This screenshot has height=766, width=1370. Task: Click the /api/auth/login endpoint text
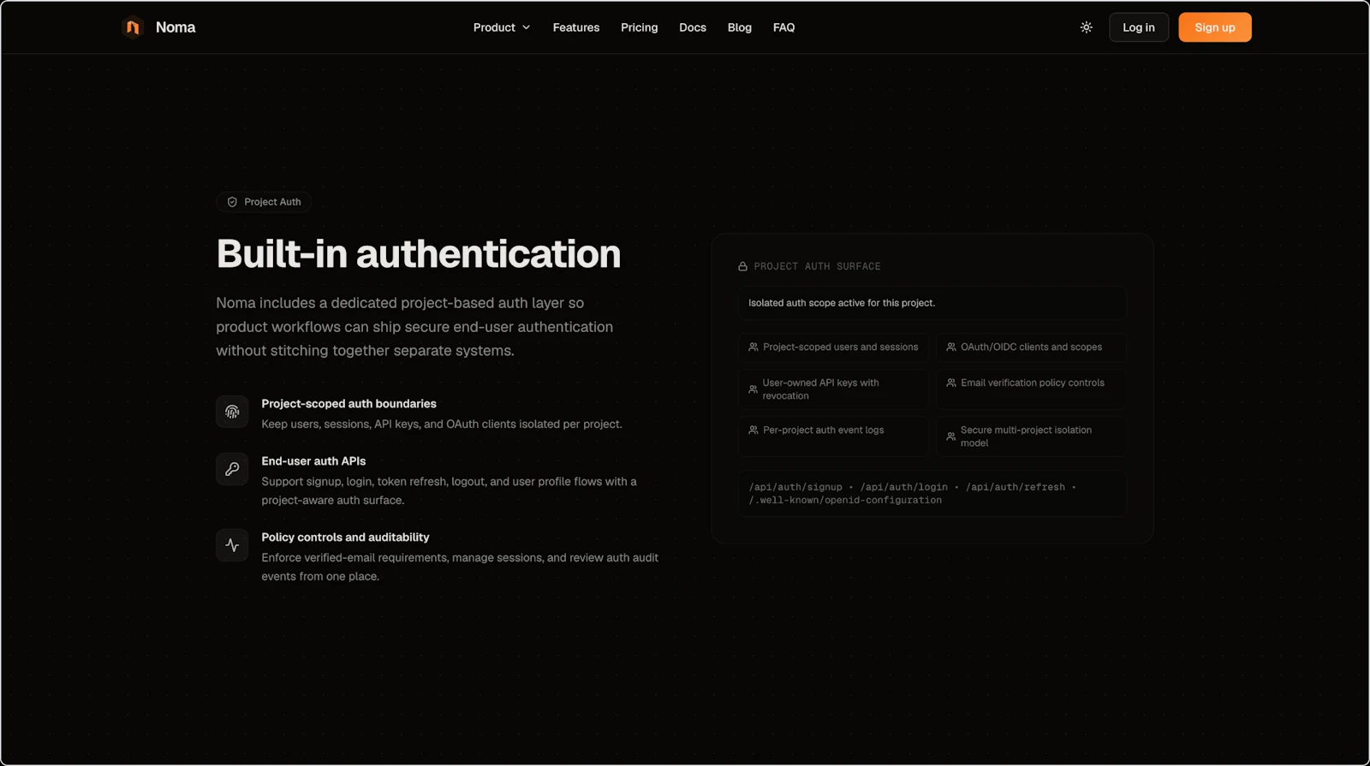click(903, 487)
